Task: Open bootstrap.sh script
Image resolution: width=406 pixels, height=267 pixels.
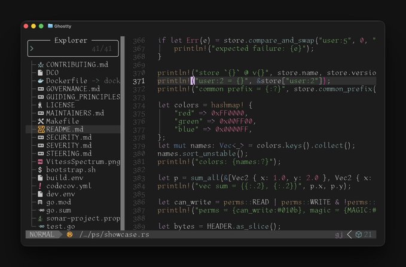Action: 71,170
